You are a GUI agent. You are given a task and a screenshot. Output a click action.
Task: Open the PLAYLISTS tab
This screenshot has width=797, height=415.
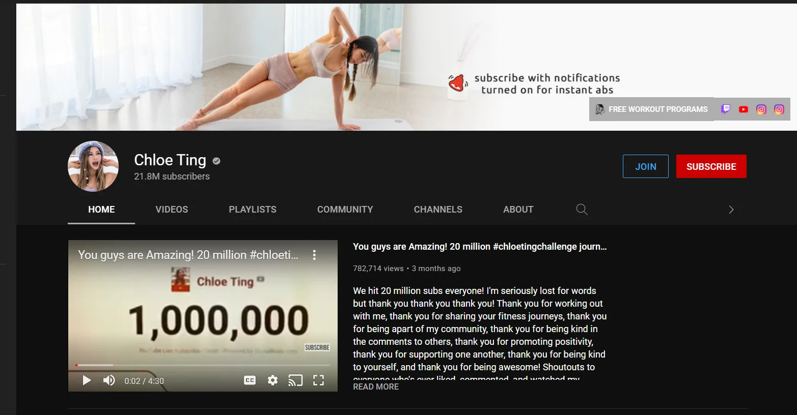253,210
